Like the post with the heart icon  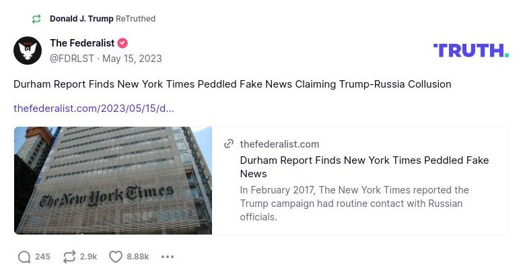point(116,256)
